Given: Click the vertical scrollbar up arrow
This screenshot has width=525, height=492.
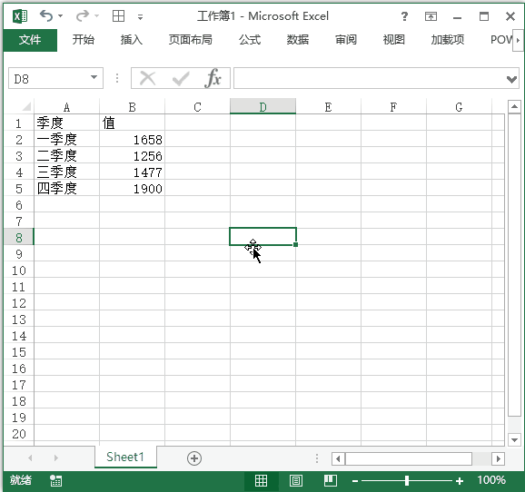Looking at the screenshot, I should [x=514, y=107].
